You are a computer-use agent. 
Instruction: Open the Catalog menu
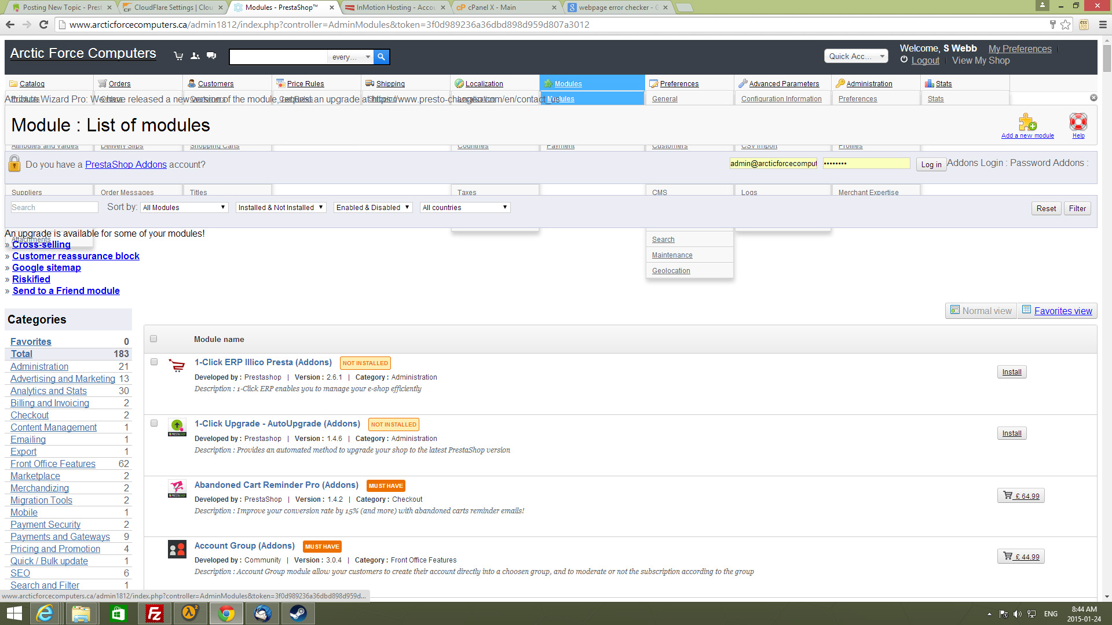click(32, 83)
